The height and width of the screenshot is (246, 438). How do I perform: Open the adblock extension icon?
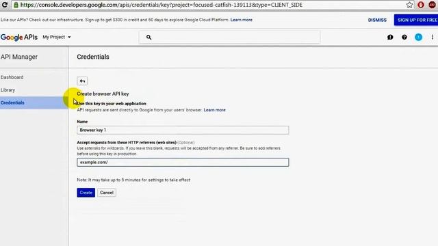point(432,5)
